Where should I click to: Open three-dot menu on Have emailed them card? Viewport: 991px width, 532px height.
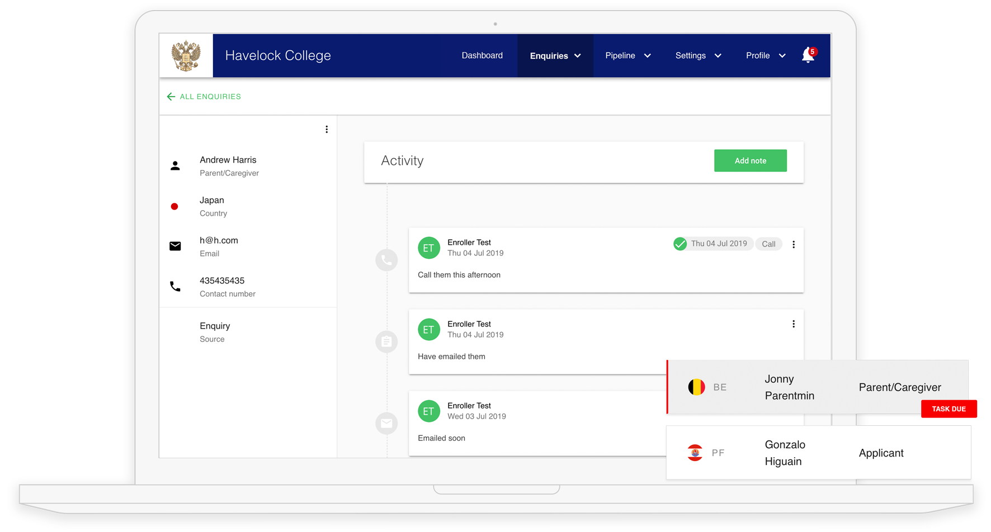(x=794, y=324)
